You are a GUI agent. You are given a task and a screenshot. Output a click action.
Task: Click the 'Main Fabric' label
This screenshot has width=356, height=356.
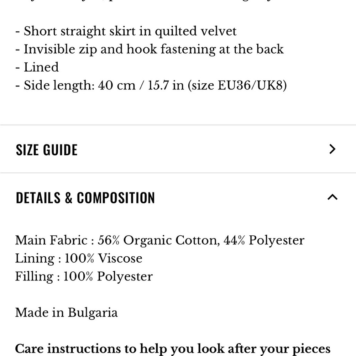[51, 240]
